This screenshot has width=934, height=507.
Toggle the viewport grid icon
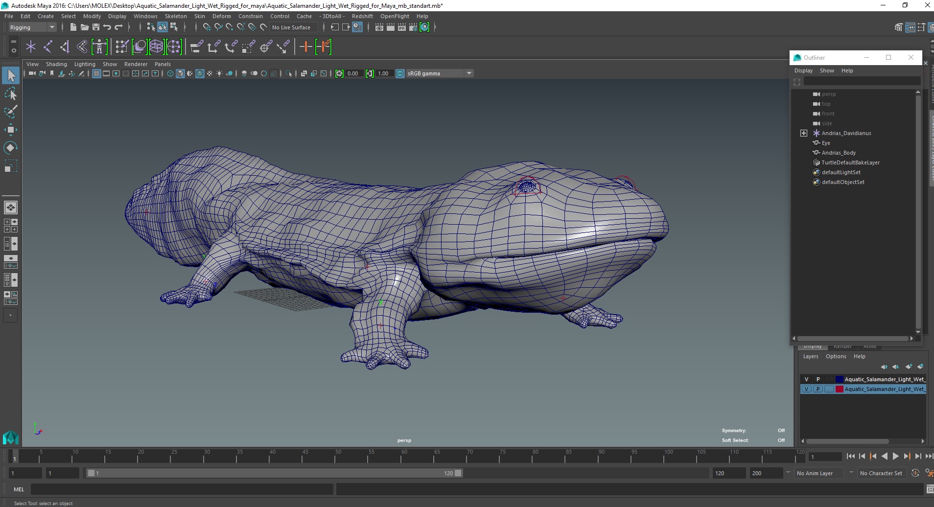(x=96, y=73)
